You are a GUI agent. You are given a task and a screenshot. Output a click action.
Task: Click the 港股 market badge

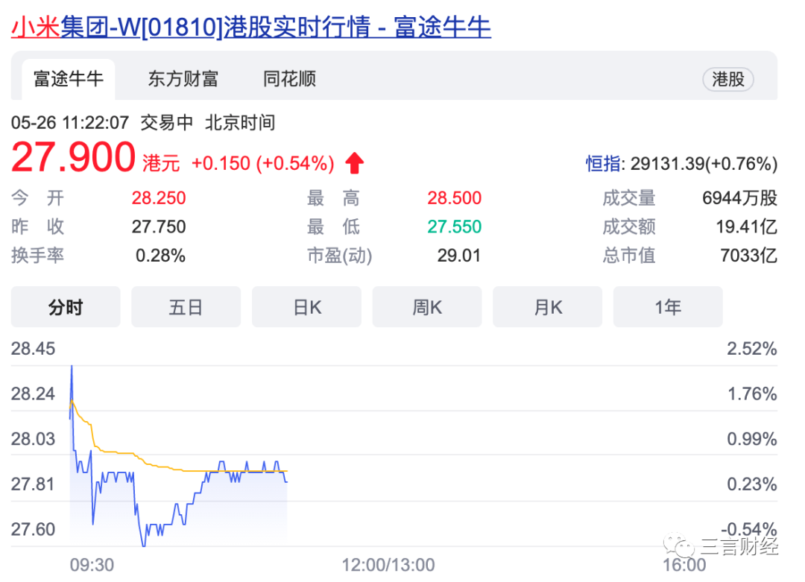click(x=728, y=80)
